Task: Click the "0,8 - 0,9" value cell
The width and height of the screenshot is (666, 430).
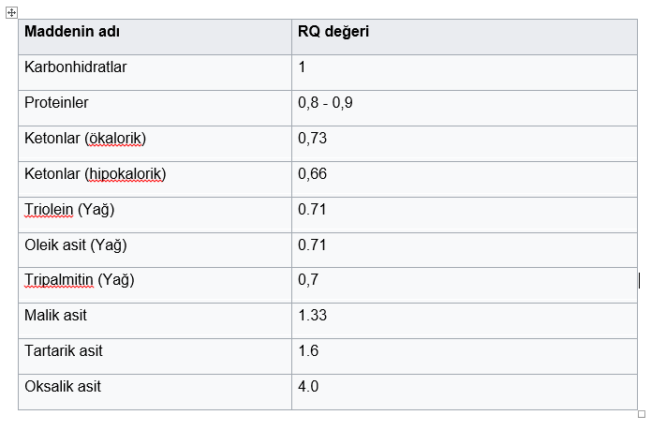Action: pyautogui.click(x=325, y=103)
